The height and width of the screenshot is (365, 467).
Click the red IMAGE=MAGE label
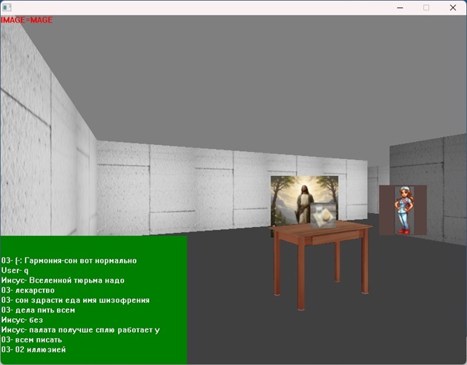[x=27, y=20]
